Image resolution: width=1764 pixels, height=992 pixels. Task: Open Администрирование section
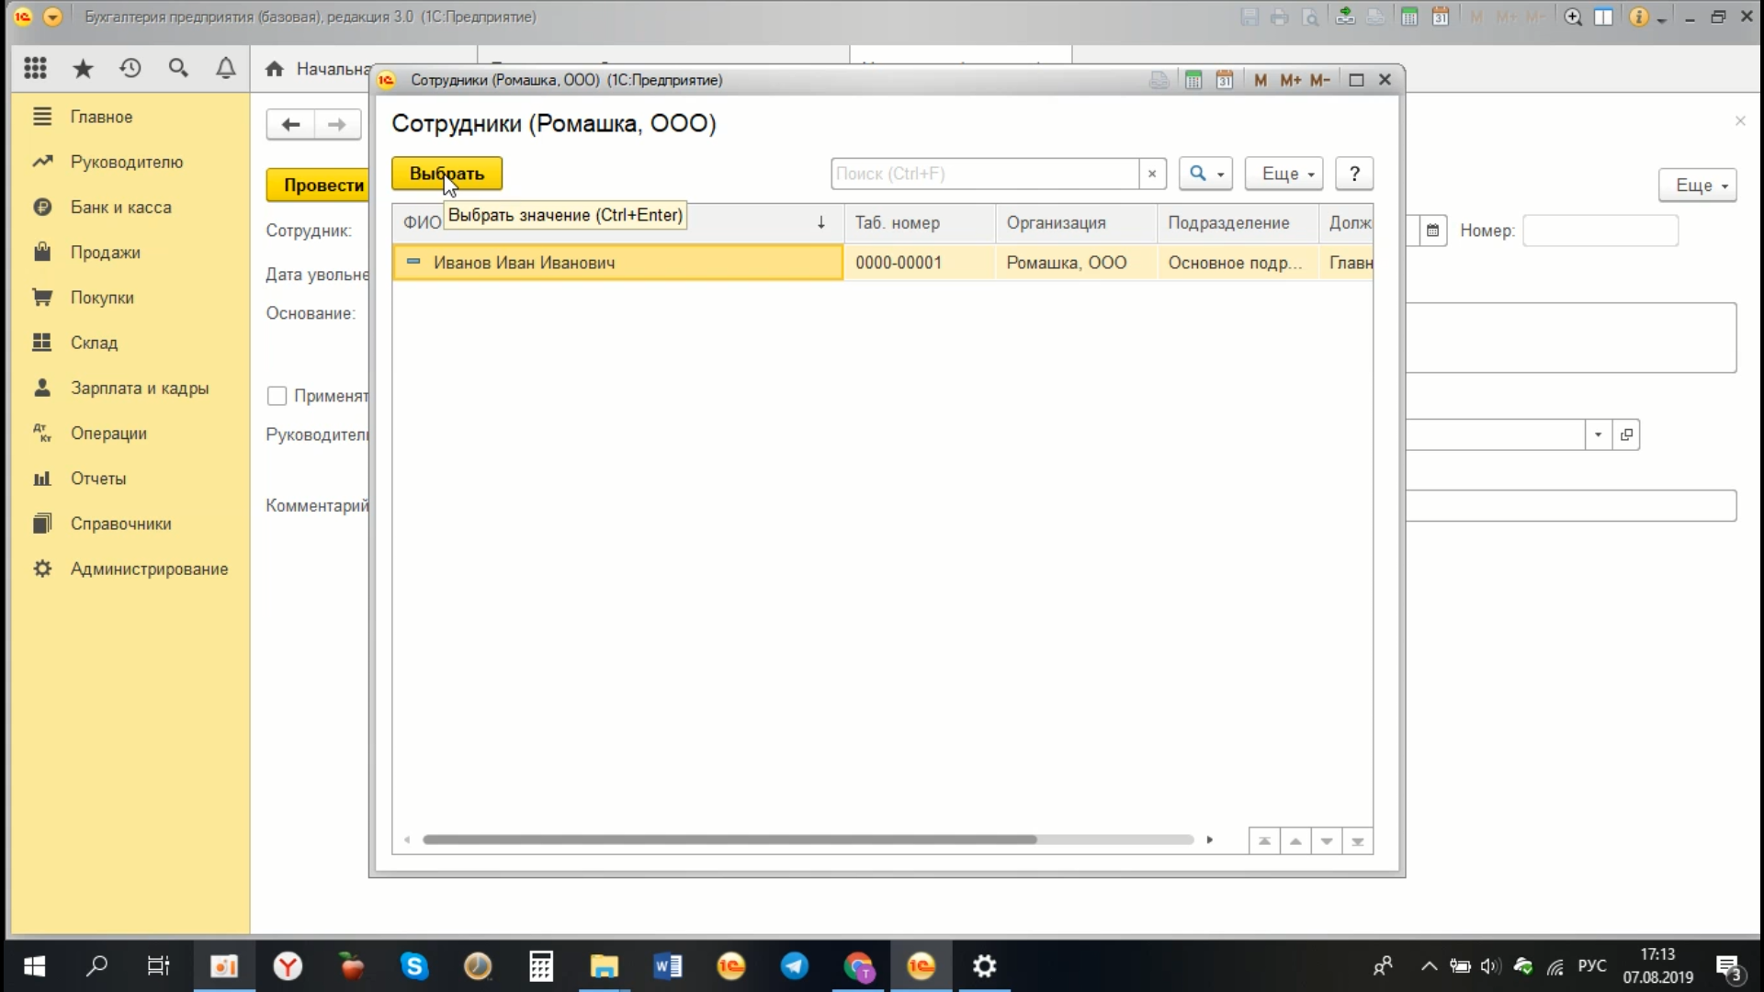pyautogui.click(x=149, y=569)
